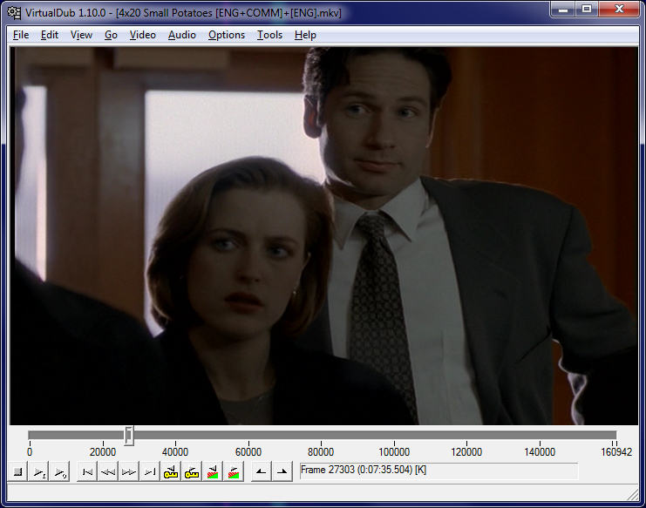This screenshot has width=646, height=508.
Task: Go to the next keyframe
Action: pyautogui.click(x=192, y=471)
